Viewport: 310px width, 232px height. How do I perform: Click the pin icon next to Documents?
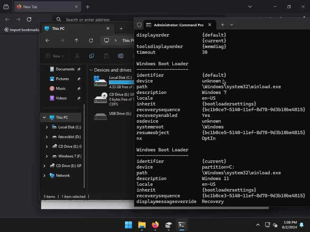pos(79,69)
